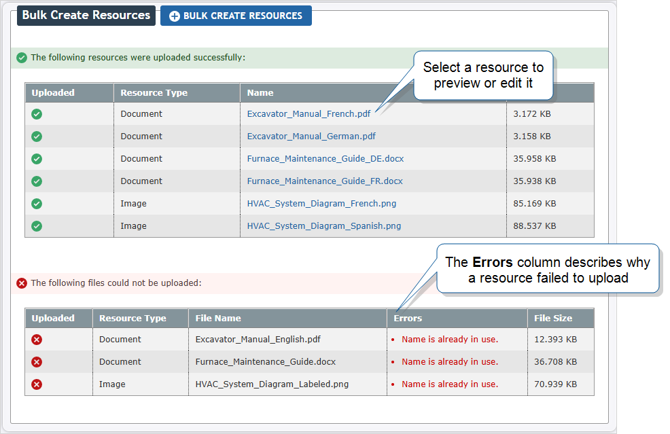Select file name Furnace_Maintenance_Guide.docx
Image resolution: width=670 pixels, height=434 pixels.
266,362
